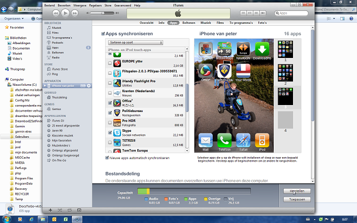The height and width of the screenshot is (223, 357).
Task: Open Genius in the sidebar
Action: coord(56,109)
